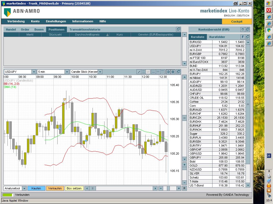Open the Einstellungen menu
This screenshot has width=273, height=204.
[x=56, y=21]
